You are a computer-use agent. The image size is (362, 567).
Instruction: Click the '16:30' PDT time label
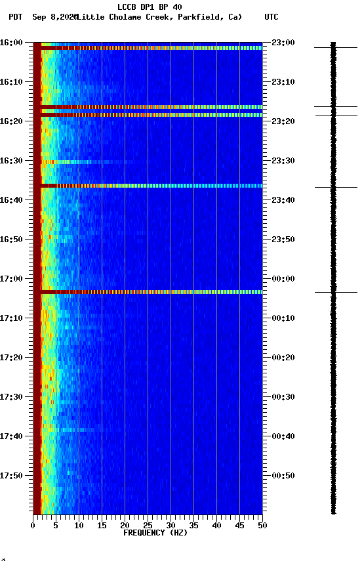pyautogui.click(x=11, y=161)
